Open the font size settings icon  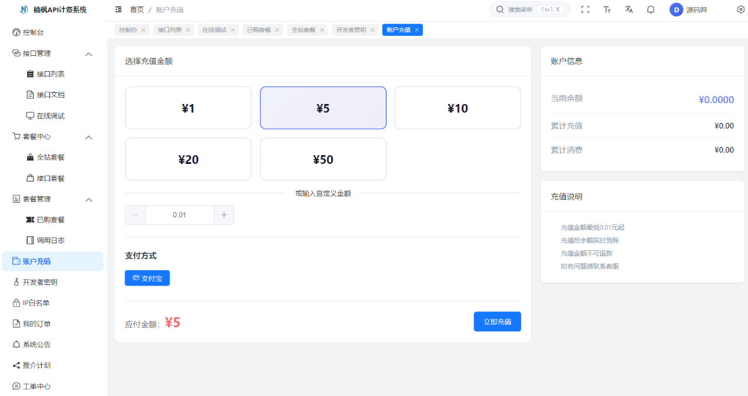[x=607, y=9]
